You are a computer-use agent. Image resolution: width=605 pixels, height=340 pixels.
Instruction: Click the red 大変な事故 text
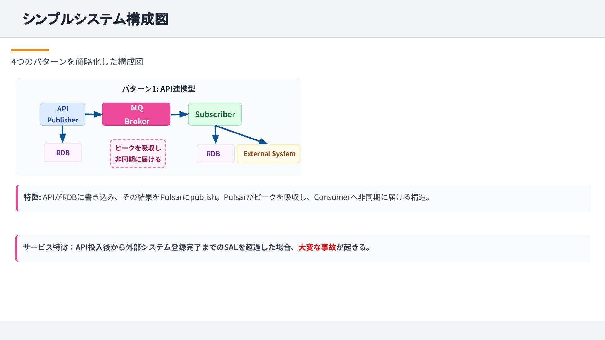coord(317,247)
